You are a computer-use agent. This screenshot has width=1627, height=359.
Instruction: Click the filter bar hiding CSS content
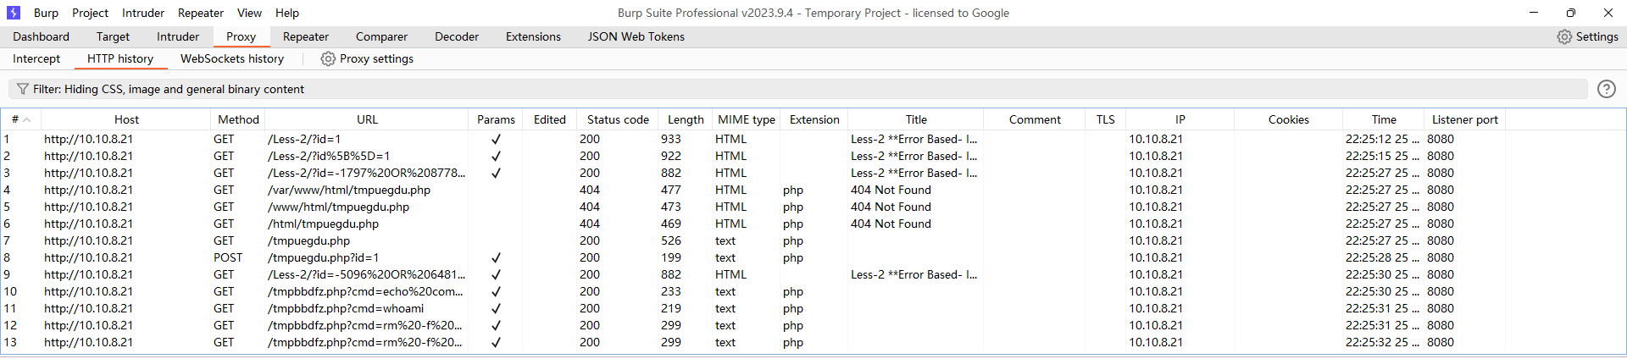(x=798, y=89)
